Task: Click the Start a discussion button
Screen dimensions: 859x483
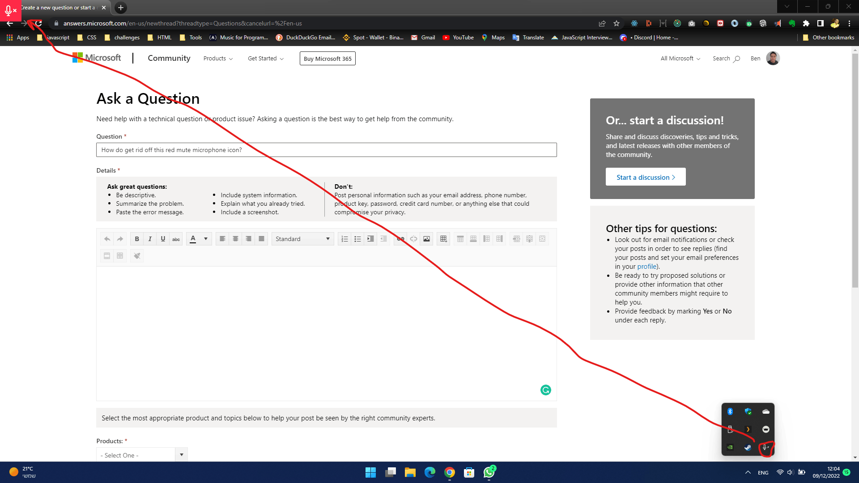Action: (645, 177)
